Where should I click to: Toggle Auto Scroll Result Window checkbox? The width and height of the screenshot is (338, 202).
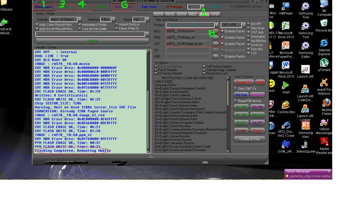pyautogui.click(x=37, y=29)
